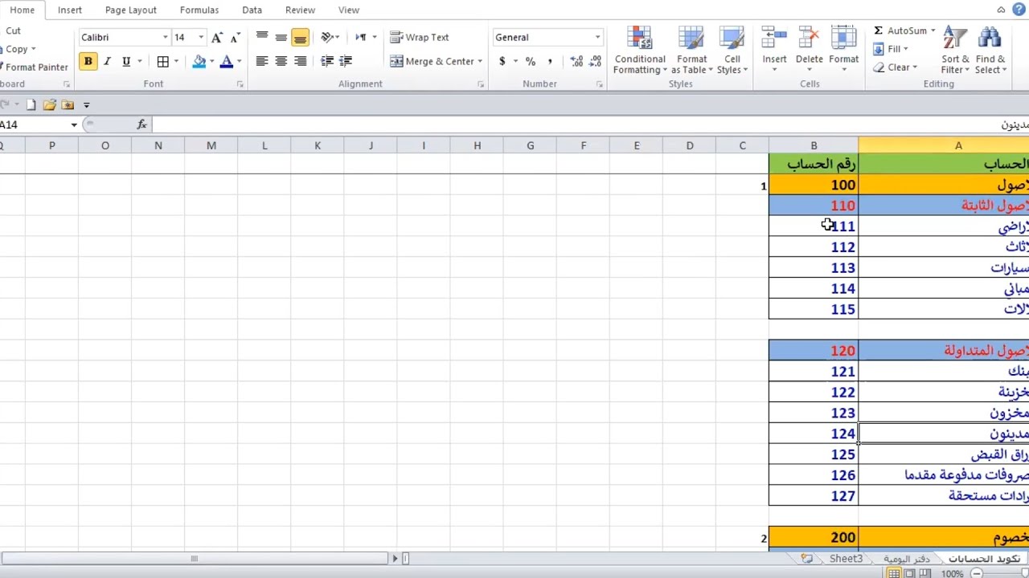Toggle Wrap Text
1029x578 pixels.
(x=419, y=37)
